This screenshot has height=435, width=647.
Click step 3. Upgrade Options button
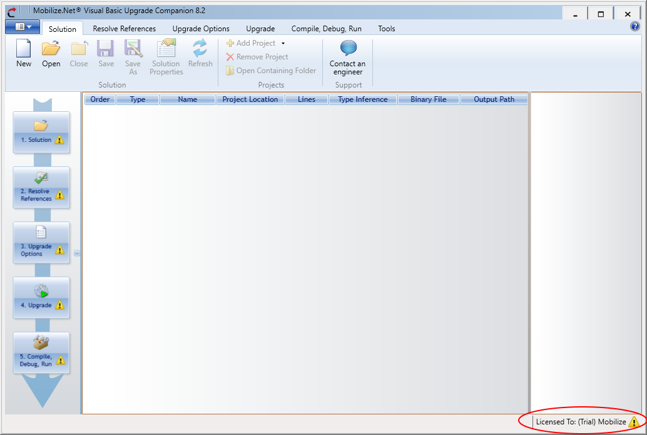tap(41, 243)
